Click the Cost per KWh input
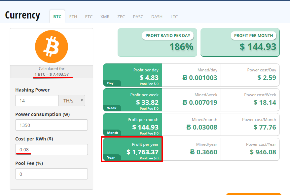 point(52,149)
